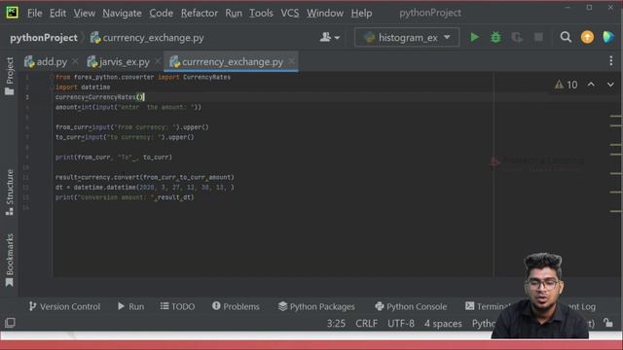
Task: Switch to the add.py tab
Action: (x=46, y=62)
